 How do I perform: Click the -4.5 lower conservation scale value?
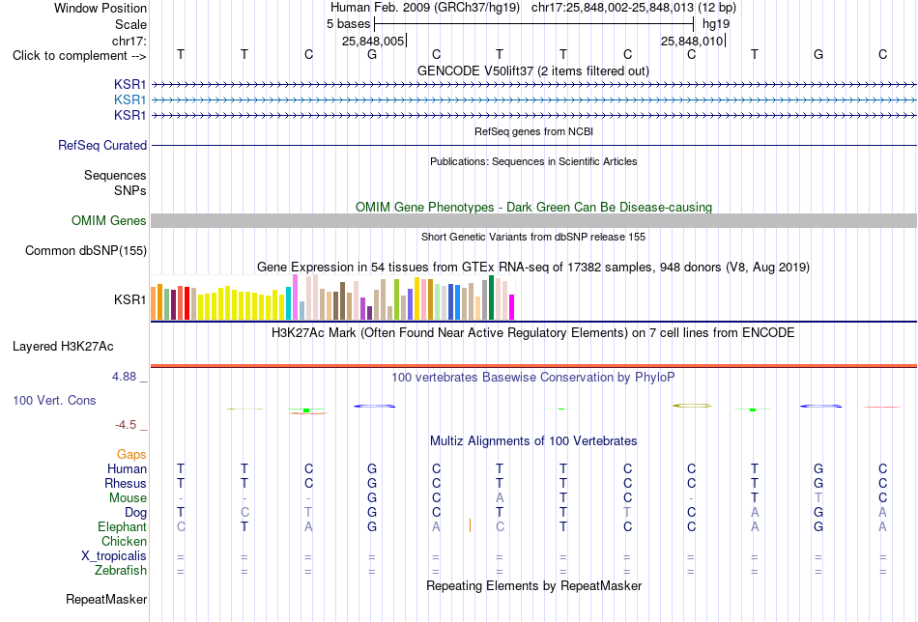126,425
